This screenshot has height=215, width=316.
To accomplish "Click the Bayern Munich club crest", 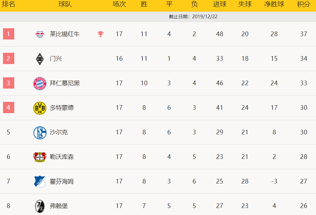I will [40, 83].
